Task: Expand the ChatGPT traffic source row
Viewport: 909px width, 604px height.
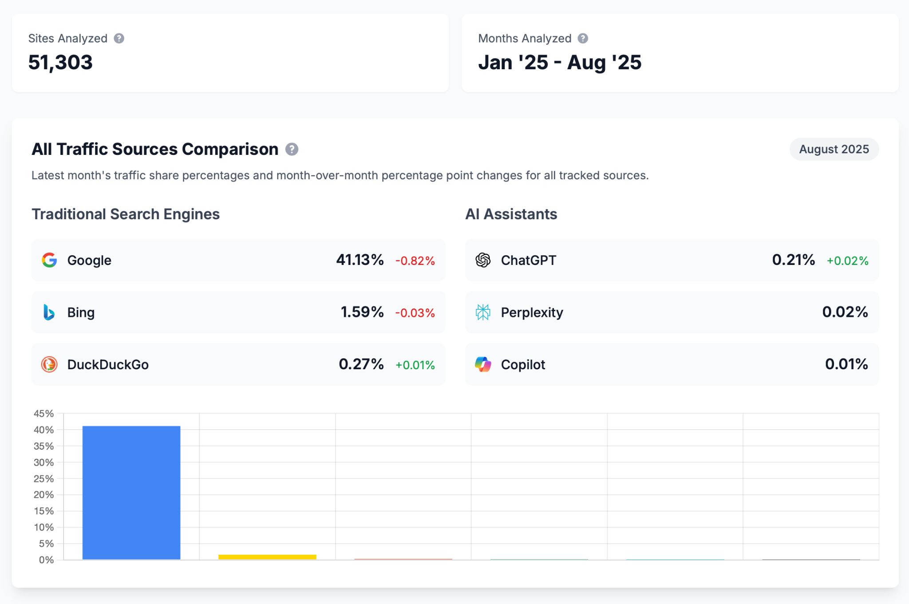Action: pos(672,261)
